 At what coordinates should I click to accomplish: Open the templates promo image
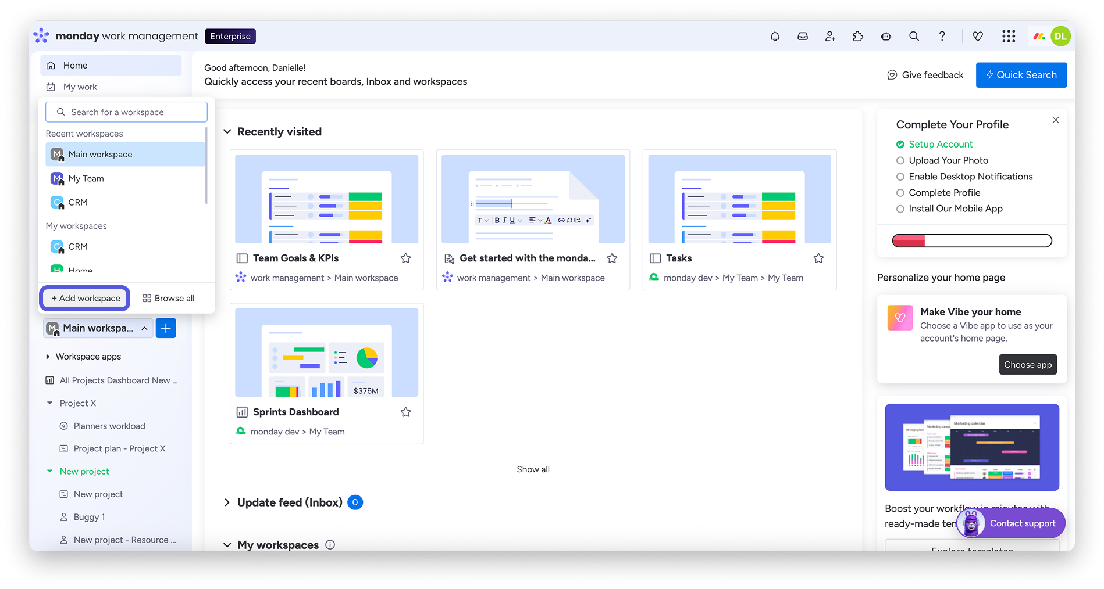[x=972, y=447]
